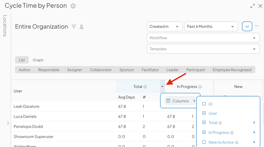This screenshot has height=147, width=264.
Task: Check the New to Active column checkbox
Action: pyautogui.click(x=204, y=142)
